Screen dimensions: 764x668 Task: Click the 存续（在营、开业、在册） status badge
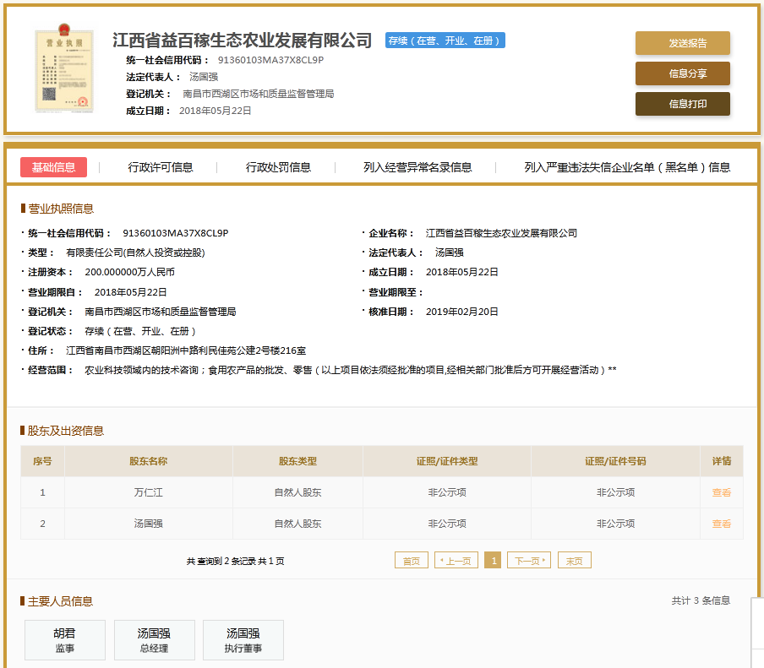[445, 41]
